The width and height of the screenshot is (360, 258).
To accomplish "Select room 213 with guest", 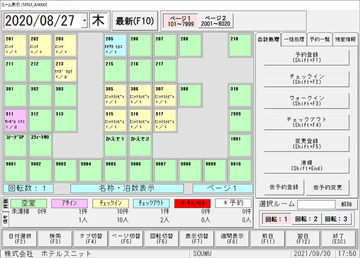I will [x=65, y=70].
